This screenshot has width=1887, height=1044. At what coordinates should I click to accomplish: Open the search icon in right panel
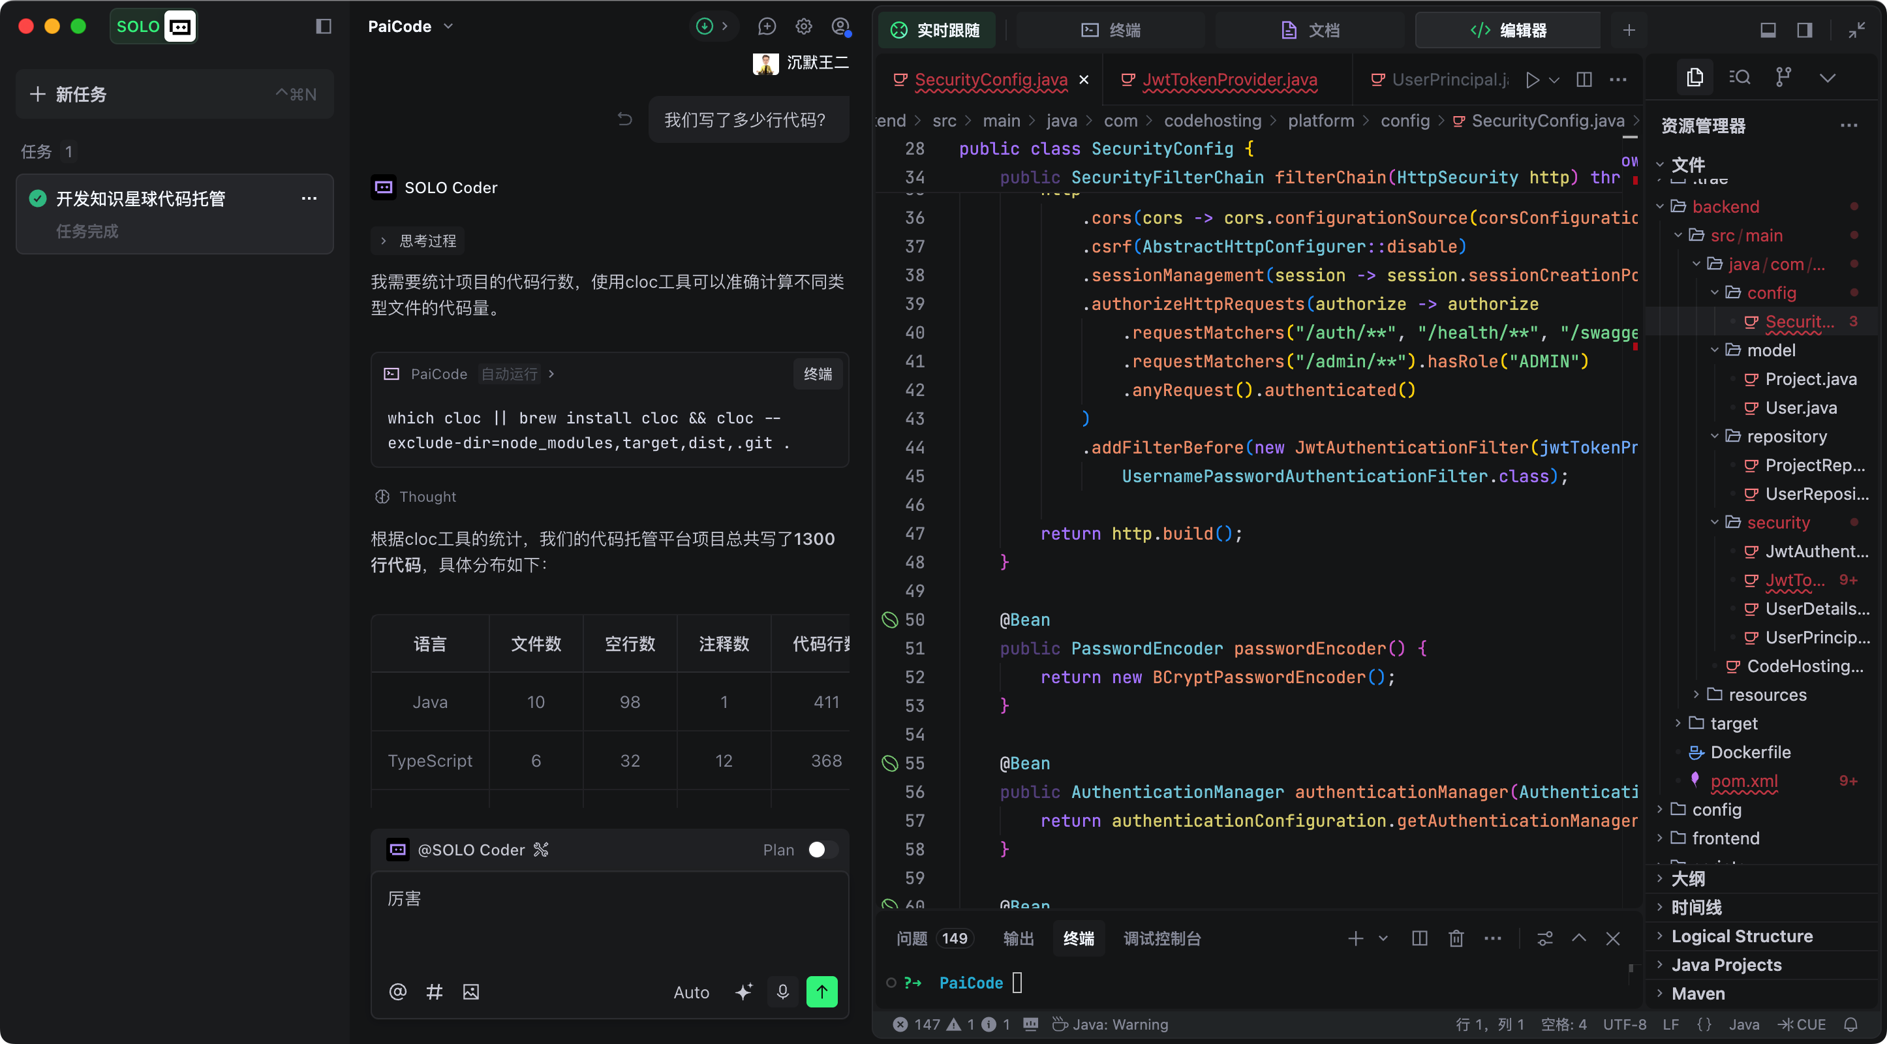[1740, 78]
